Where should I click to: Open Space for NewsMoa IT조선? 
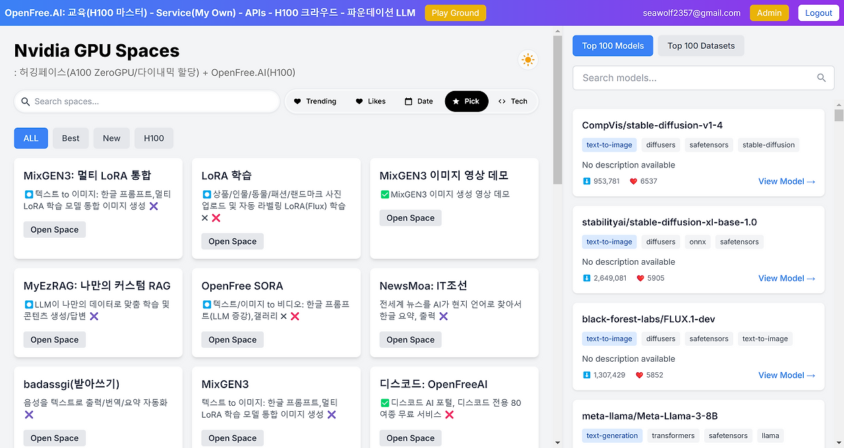click(x=411, y=340)
